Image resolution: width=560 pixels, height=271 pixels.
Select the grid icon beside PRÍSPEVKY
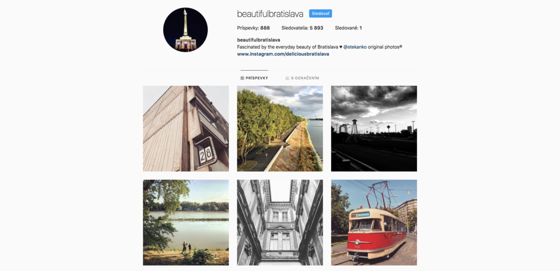point(242,78)
